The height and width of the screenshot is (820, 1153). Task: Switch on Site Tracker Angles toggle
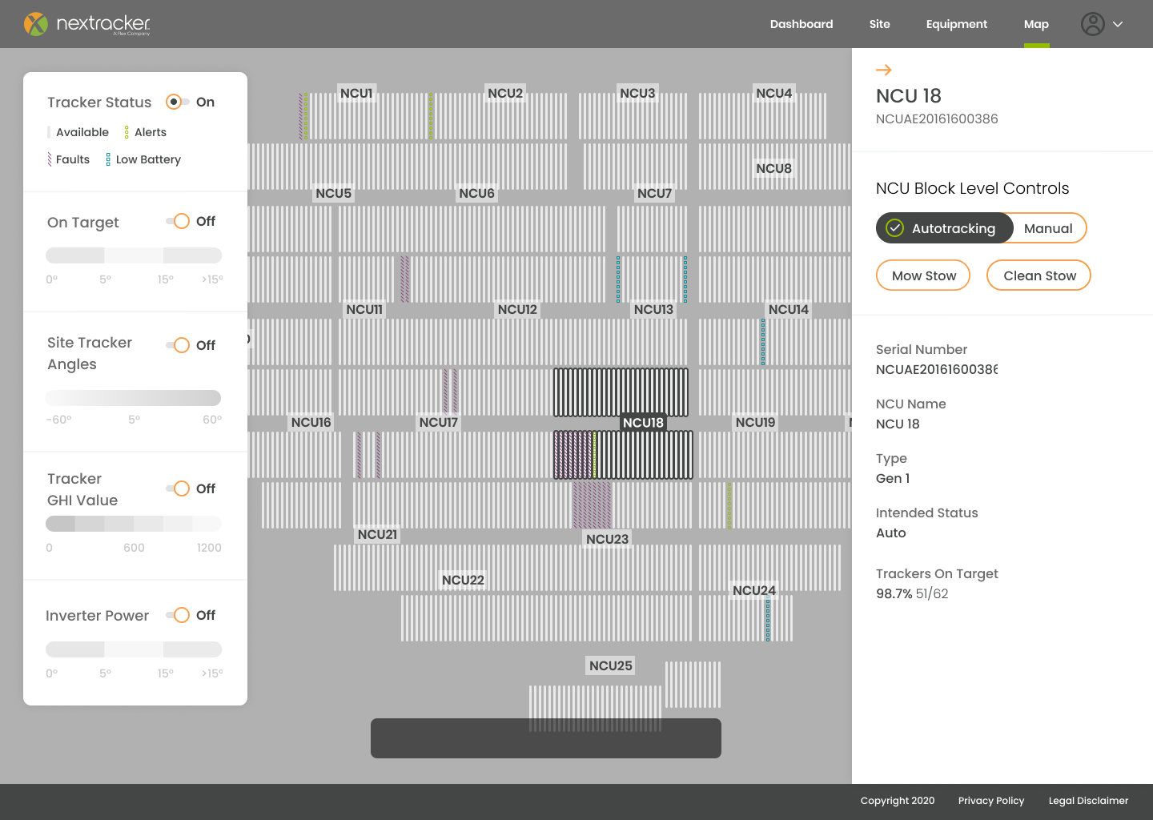178,345
